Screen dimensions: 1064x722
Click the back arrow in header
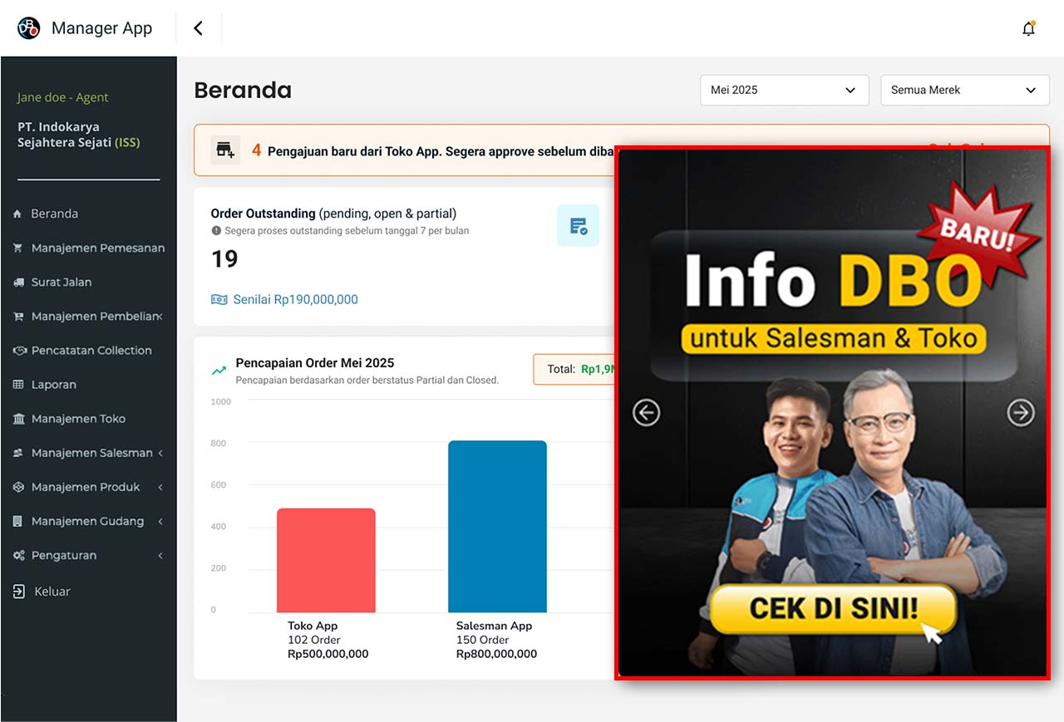coord(198,28)
